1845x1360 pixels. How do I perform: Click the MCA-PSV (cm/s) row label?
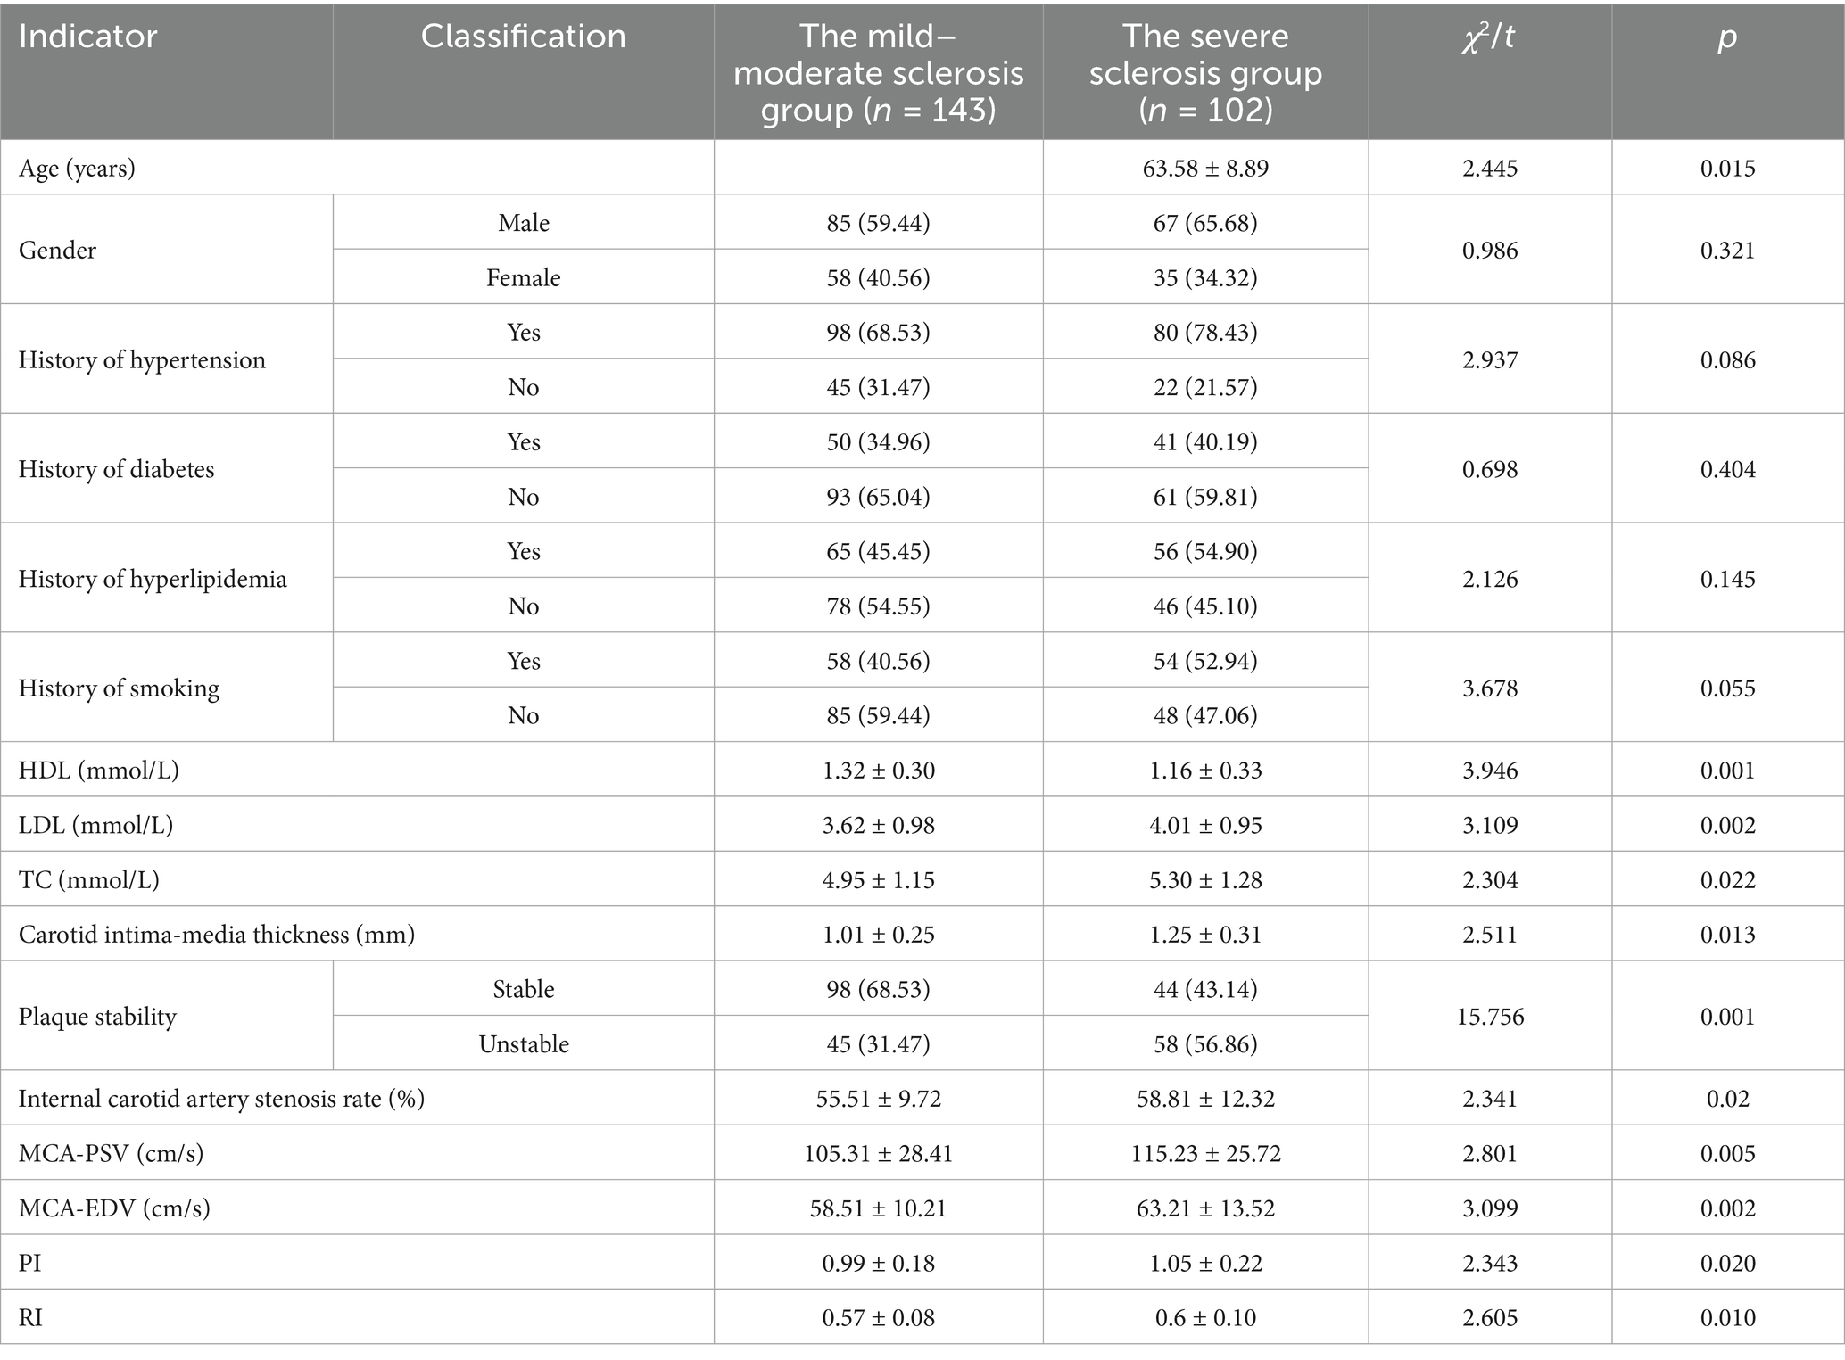(x=111, y=1153)
